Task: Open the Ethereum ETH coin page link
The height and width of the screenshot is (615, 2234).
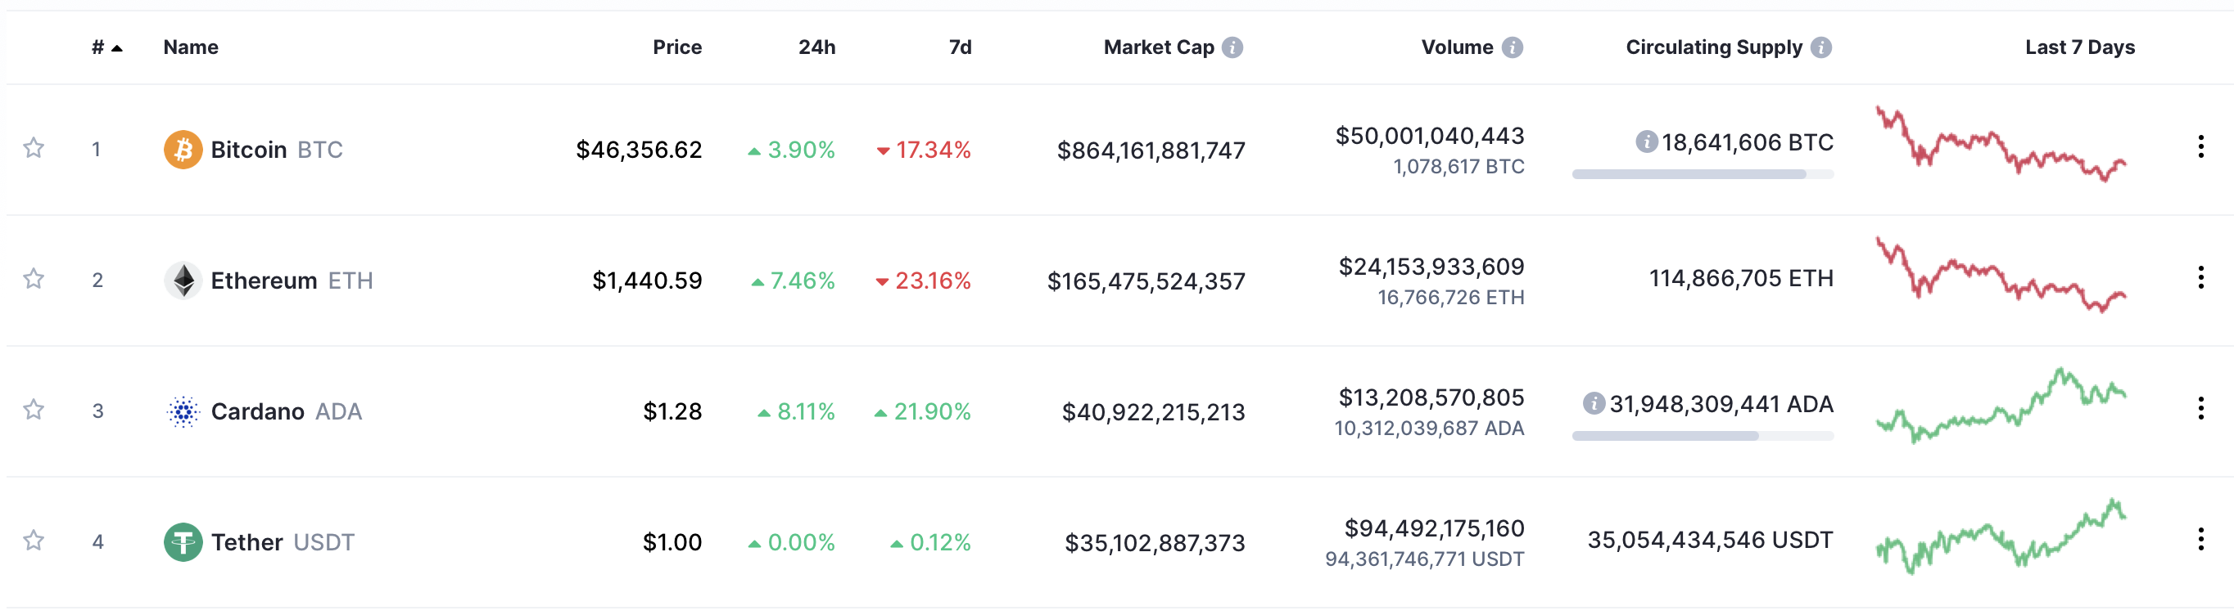Action: (x=269, y=281)
